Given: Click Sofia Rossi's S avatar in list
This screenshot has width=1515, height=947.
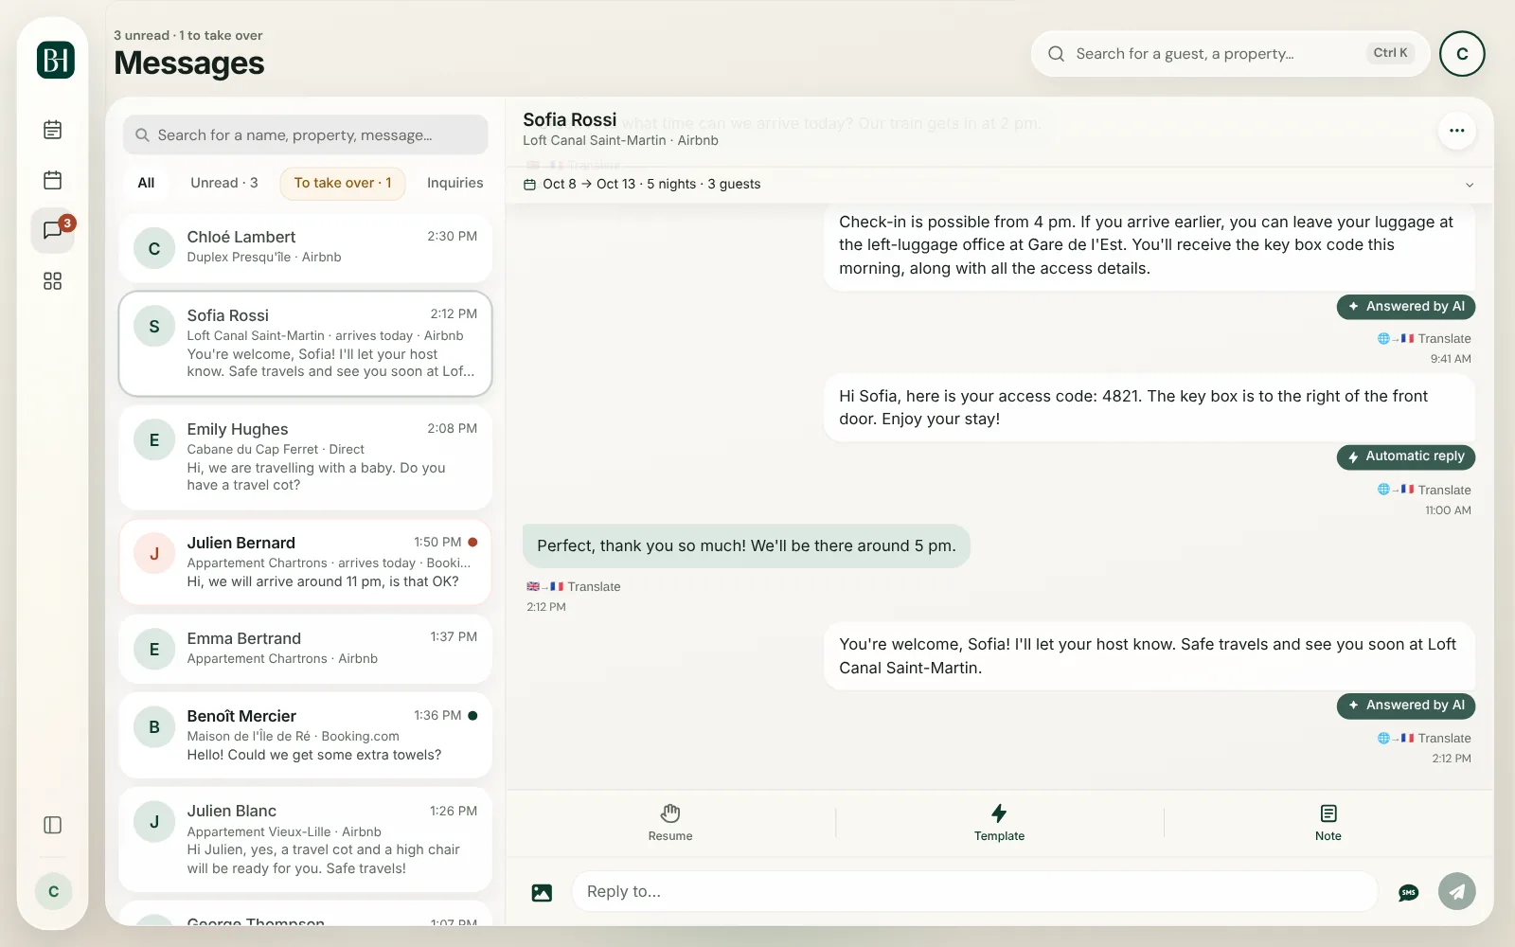Looking at the screenshot, I should [154, 327].
